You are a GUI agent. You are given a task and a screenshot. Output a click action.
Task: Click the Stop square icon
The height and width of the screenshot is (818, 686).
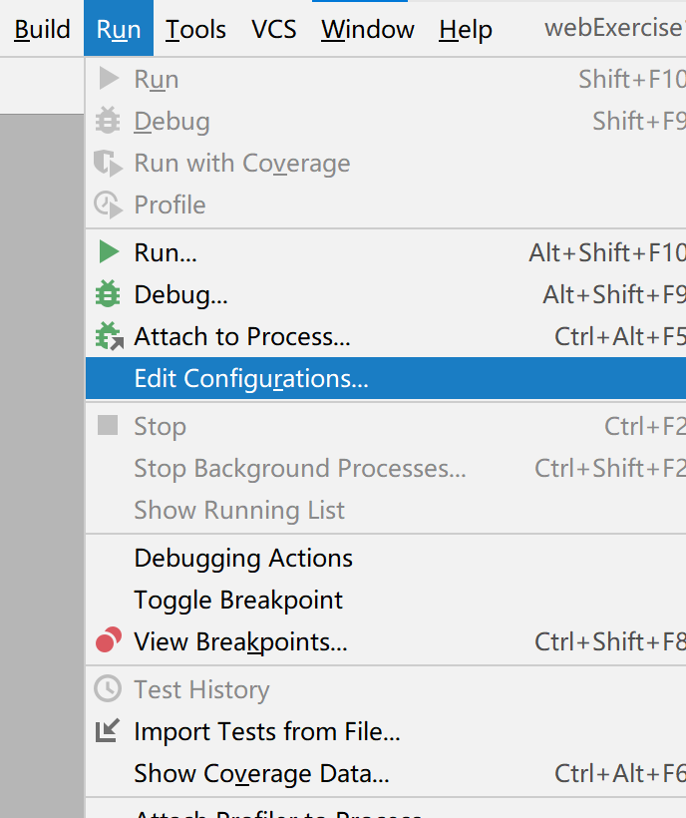coord(109,426)
